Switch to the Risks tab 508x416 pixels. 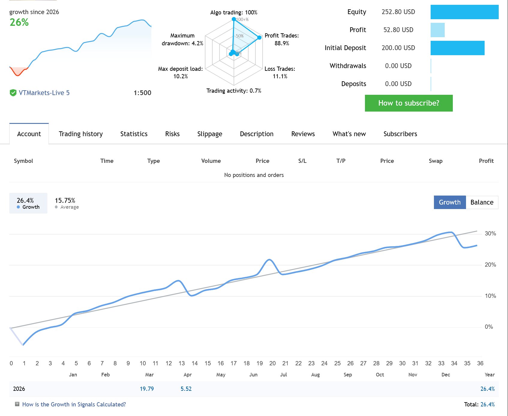172,134
